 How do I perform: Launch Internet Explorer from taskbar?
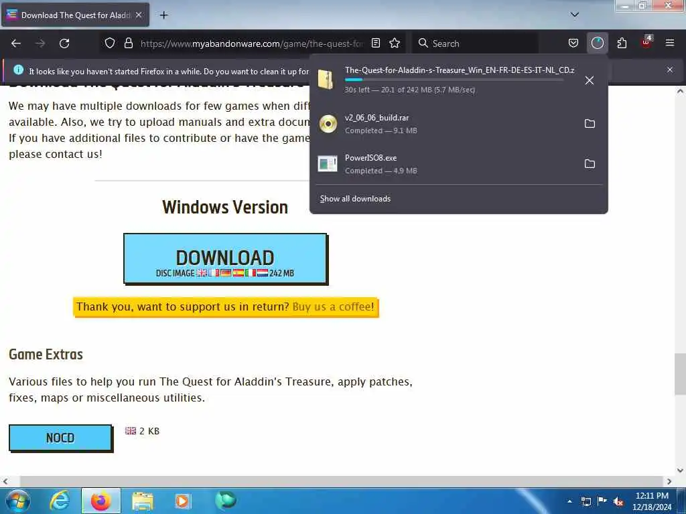tap(60, 501)
